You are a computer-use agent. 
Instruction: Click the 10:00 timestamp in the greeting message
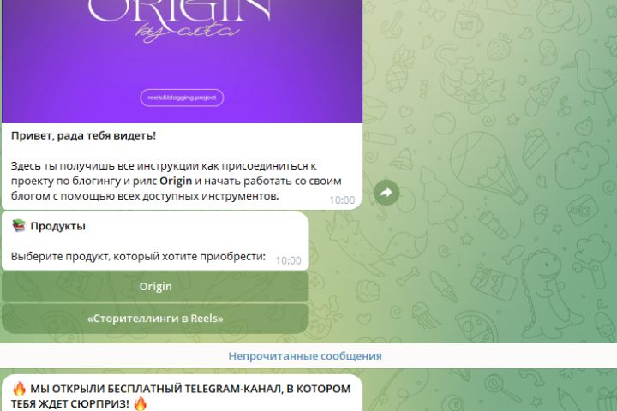pyautogui.click(x=342, y=200)
